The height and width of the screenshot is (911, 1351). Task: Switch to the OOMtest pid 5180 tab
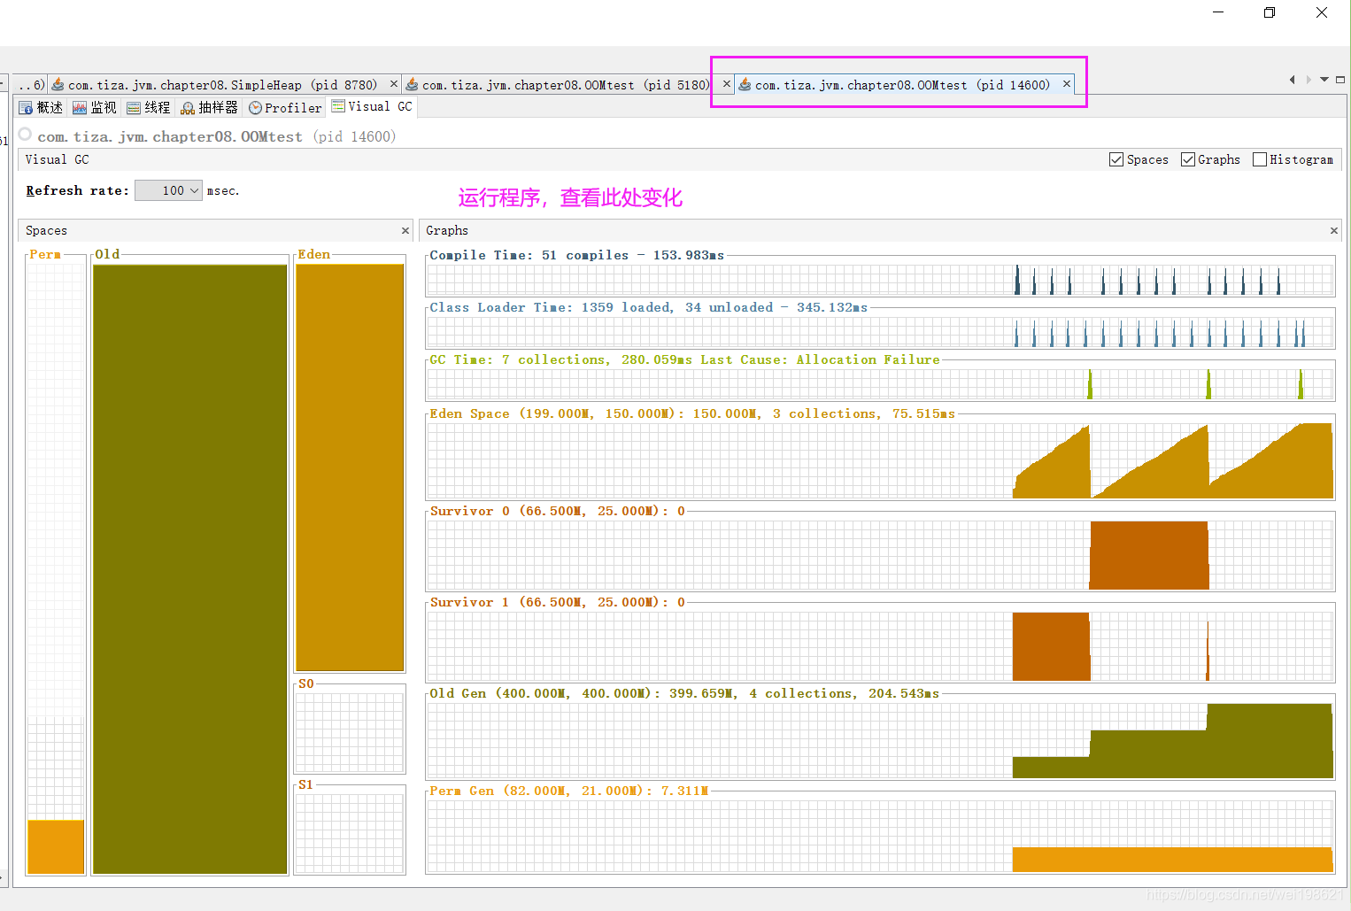coord(566,85)
